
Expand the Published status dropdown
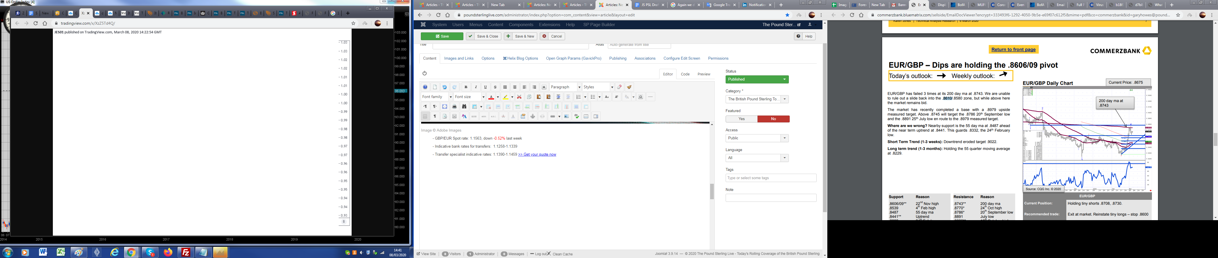click(x=757, y=79)
